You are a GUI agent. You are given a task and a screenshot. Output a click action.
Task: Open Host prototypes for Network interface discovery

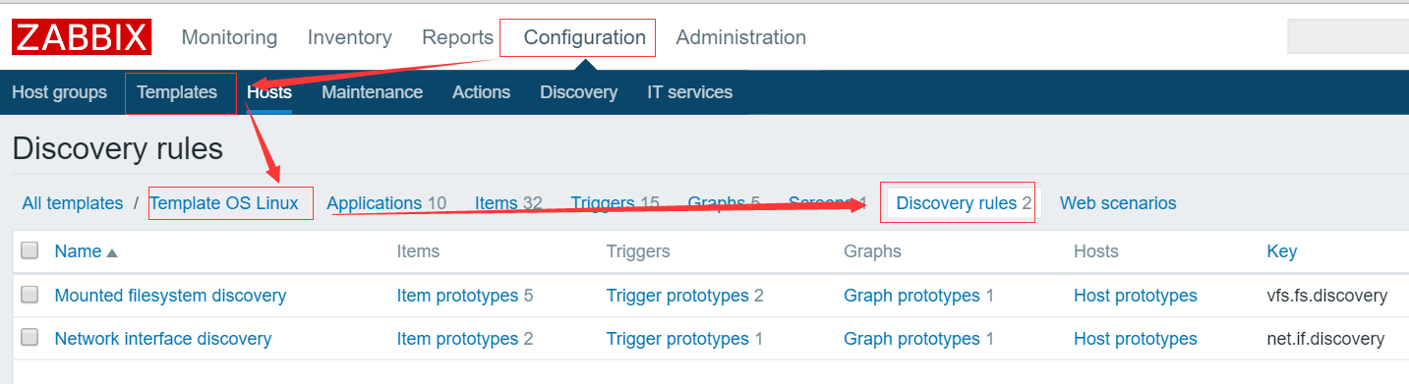1136,339
